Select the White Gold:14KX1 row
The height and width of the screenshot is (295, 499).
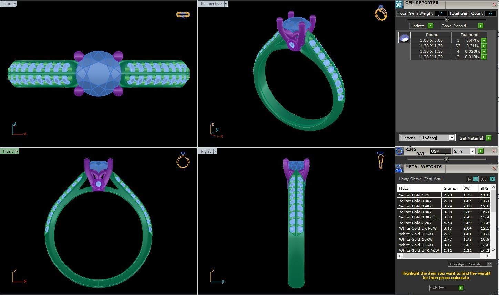coord(444,245)
